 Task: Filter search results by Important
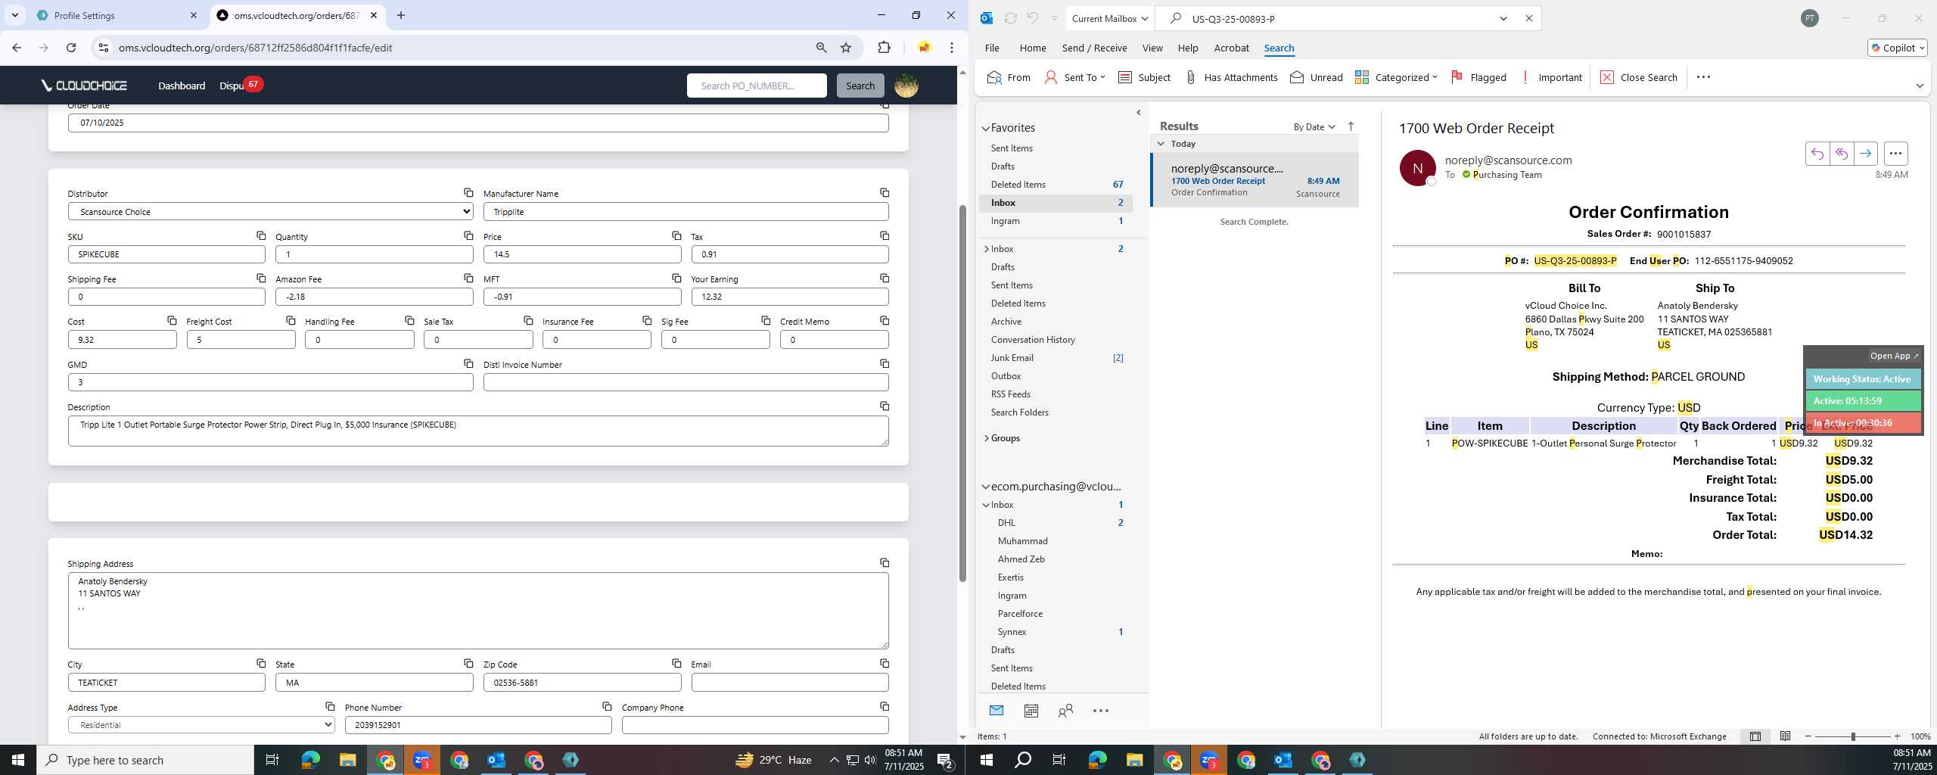(1551, 77)
